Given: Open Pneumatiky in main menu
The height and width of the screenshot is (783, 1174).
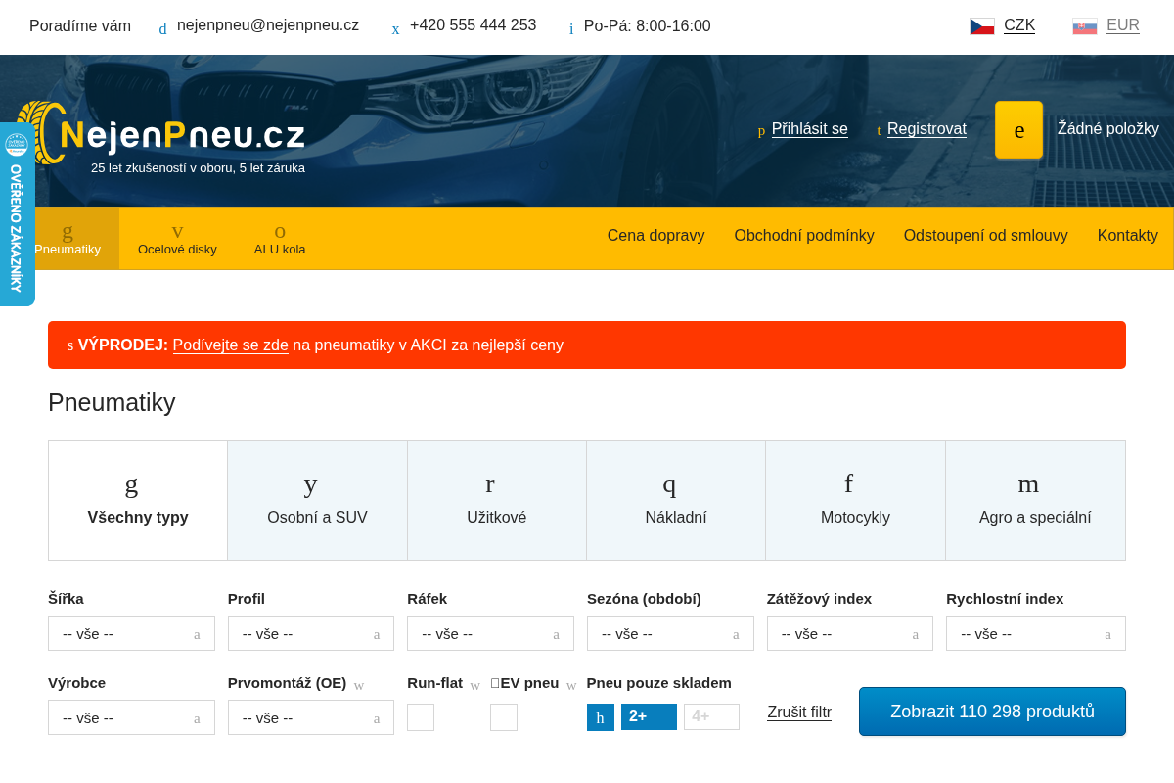Looking at the screenshot, I should point(68,239).
